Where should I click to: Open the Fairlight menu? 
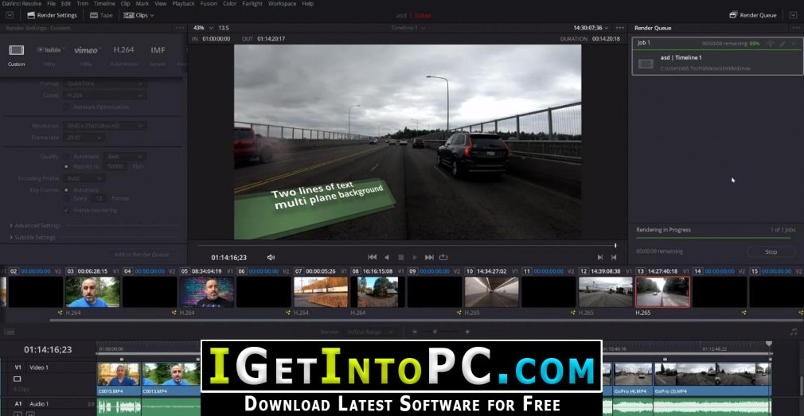click(x=252, y=4)
